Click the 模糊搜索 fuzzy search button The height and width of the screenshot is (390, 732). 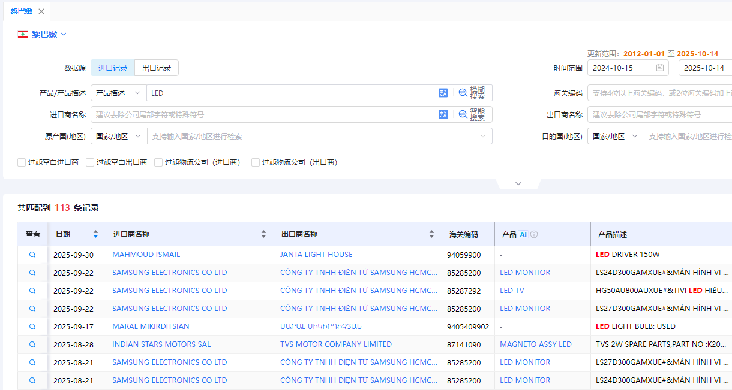pos(472,93)
